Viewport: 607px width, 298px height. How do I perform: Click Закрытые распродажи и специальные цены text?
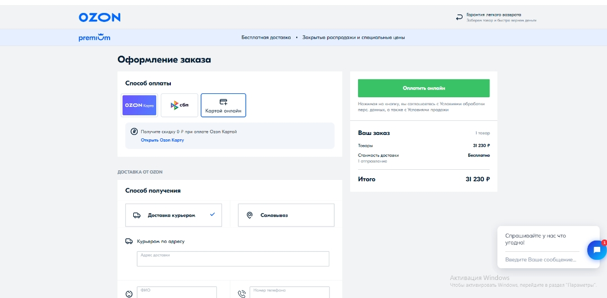[x=354, y=38]
